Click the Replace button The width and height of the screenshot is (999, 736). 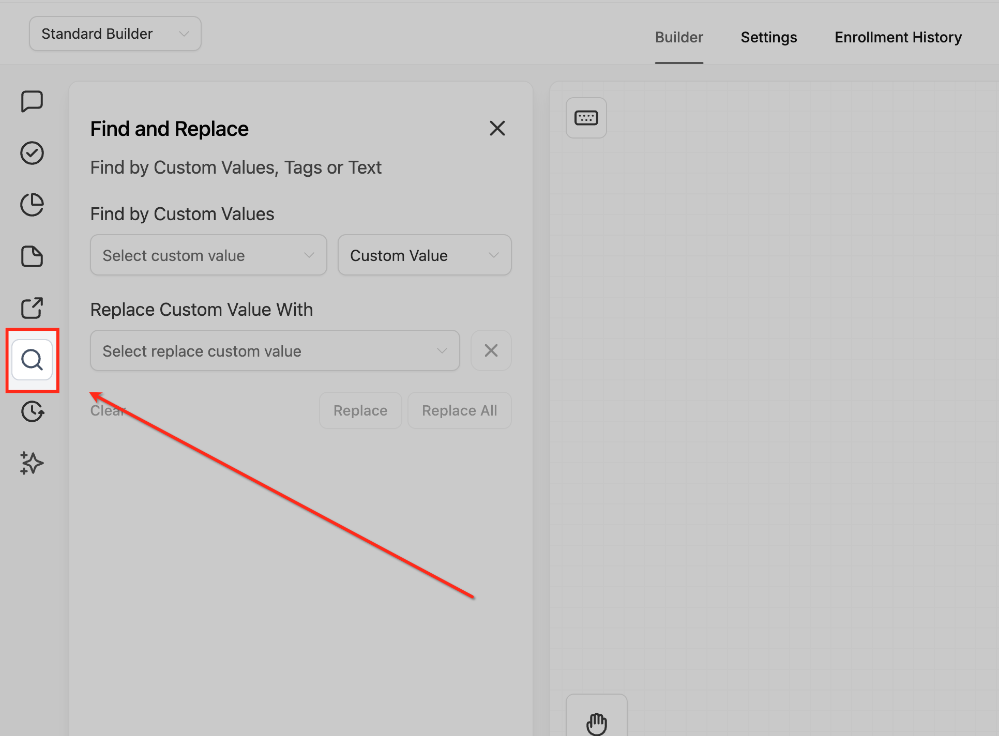coord(360,410)
